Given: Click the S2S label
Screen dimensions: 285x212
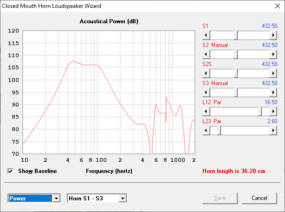Looking at the screenshot, I should [207, 64].
